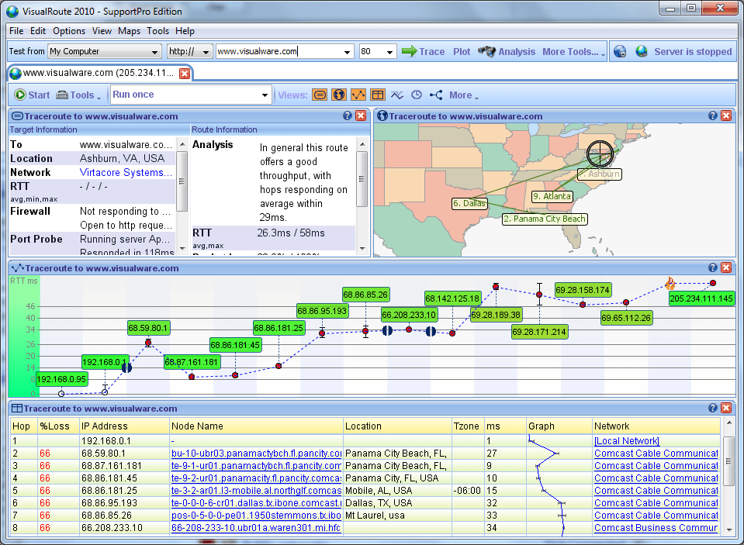Screen dimensions: 744x545
Task: Open help for the table panel
Action: coord(713,408)
